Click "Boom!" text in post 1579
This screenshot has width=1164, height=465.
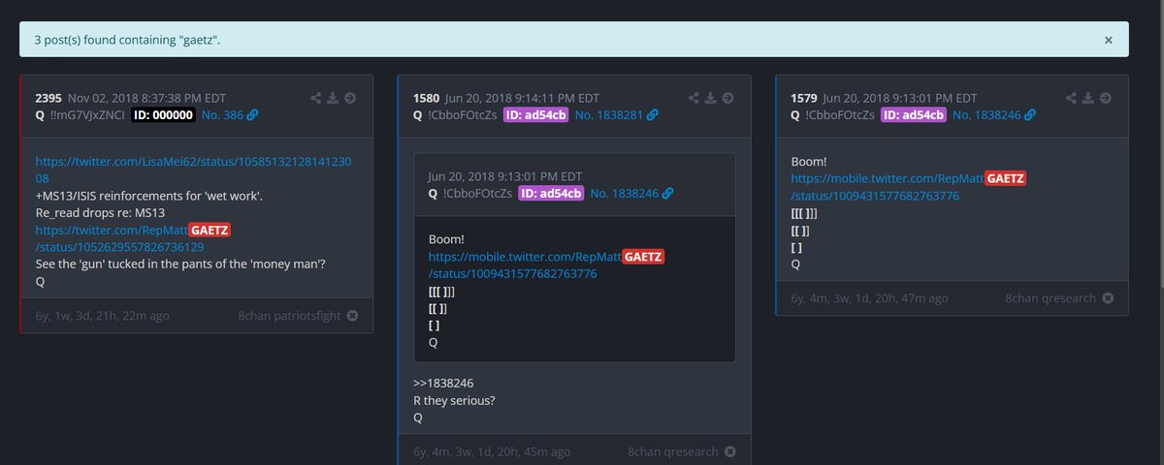808,162
